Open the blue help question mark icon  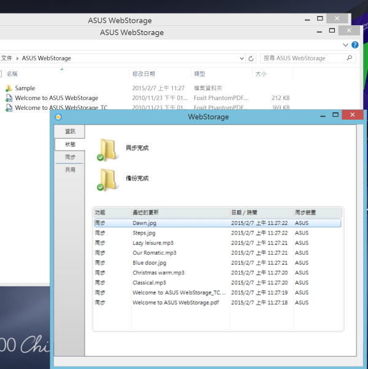(355, 45)
